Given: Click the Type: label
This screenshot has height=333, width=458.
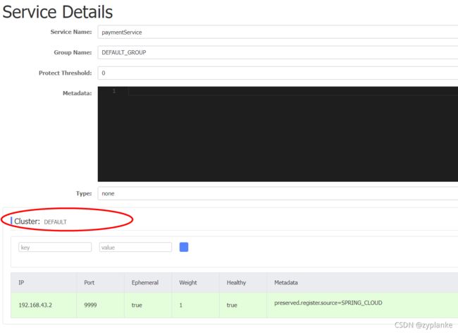Looking at the screenshot, I should coord(84,193).
